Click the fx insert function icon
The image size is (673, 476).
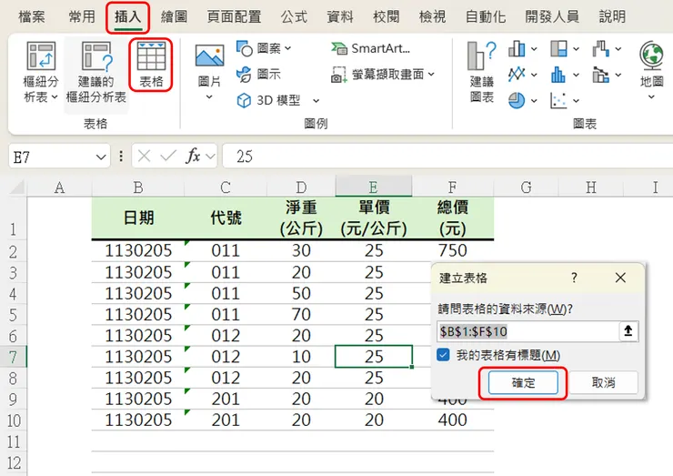[x=193, y=156]
